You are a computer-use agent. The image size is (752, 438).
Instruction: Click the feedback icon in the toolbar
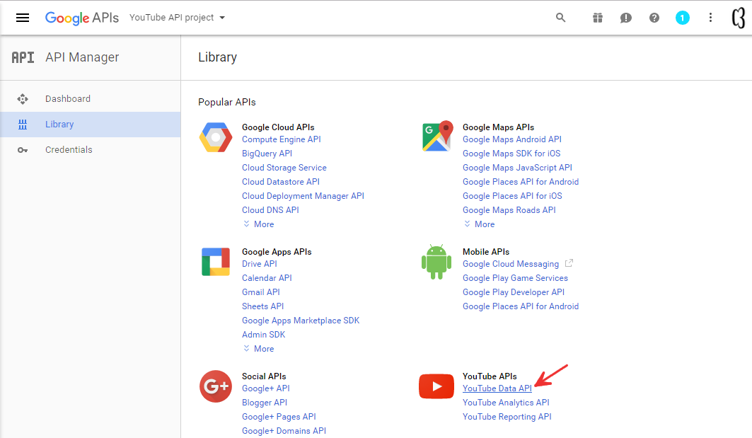(625, 18)
